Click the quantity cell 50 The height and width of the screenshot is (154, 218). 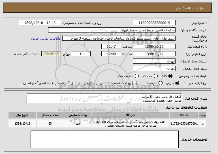50,123
